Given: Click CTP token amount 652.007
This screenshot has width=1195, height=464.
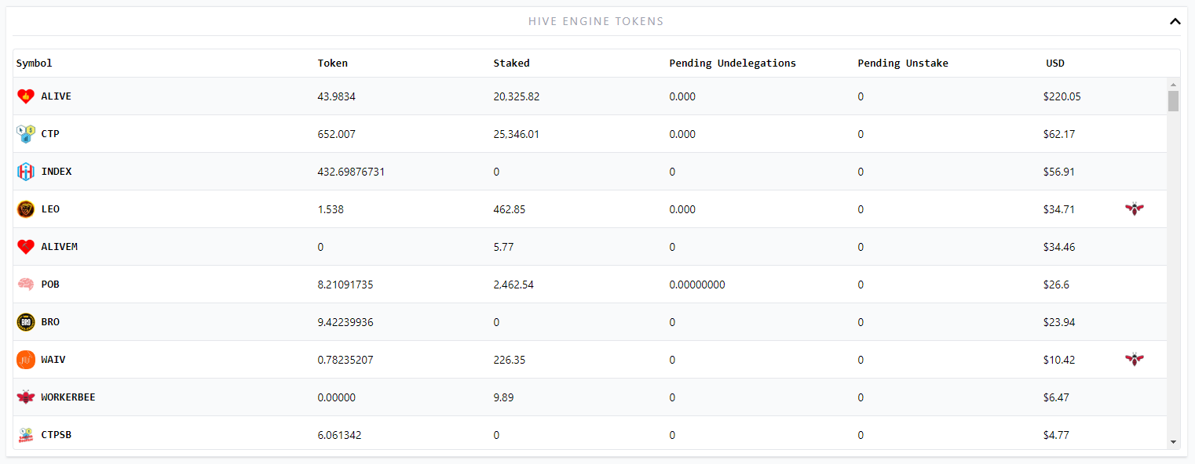Looking at the screenshot, I should tap(337, 134).
